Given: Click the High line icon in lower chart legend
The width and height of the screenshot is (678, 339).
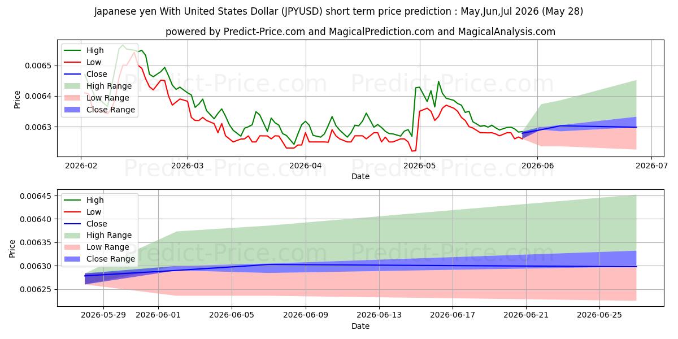Looking at the screenshot, I should pyautogui.click(x=74, y=200).
